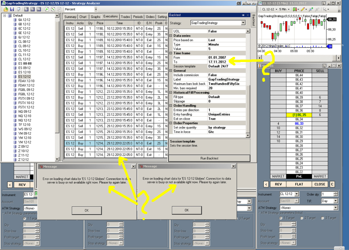Switch to the Orders tab

tap(150, 17)
